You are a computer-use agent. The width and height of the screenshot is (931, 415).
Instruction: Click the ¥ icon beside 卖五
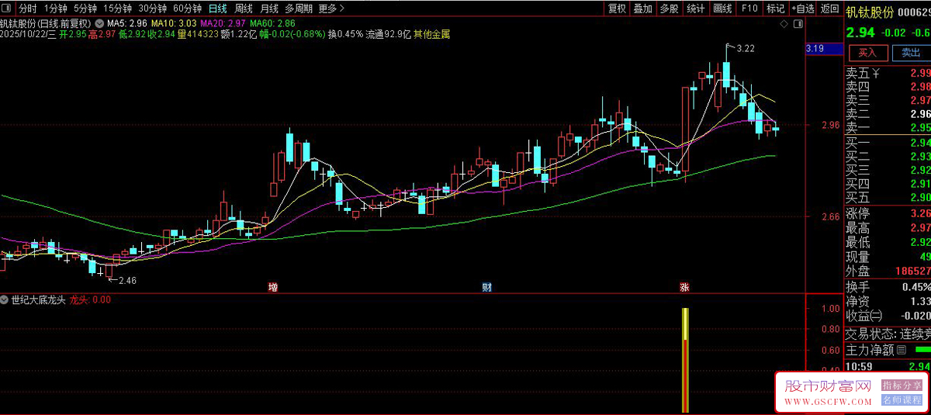876,73
